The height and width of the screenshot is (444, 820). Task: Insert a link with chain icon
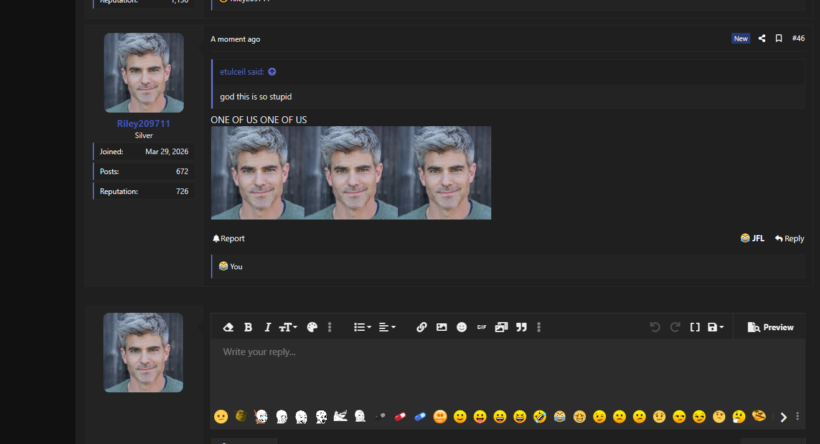[422, 327]
